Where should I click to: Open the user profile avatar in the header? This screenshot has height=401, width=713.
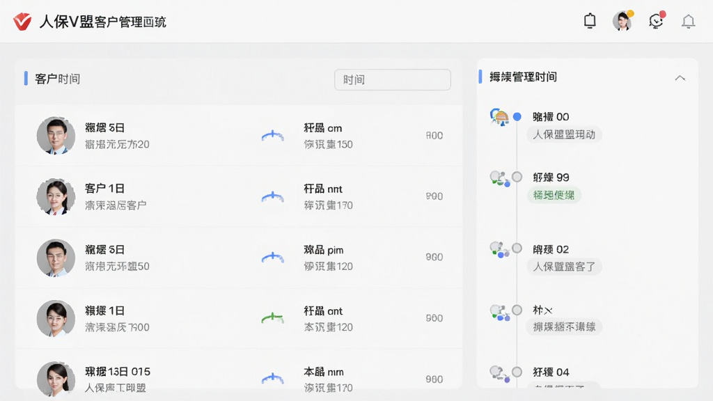pyautogui.click(x=622, y=21)
